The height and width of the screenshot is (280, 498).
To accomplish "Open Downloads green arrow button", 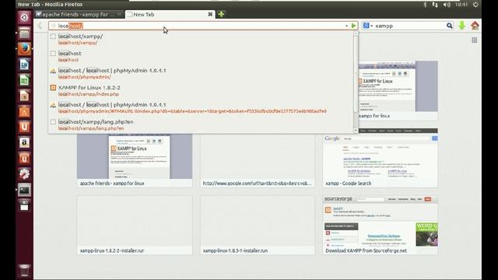I will point(461,26).
